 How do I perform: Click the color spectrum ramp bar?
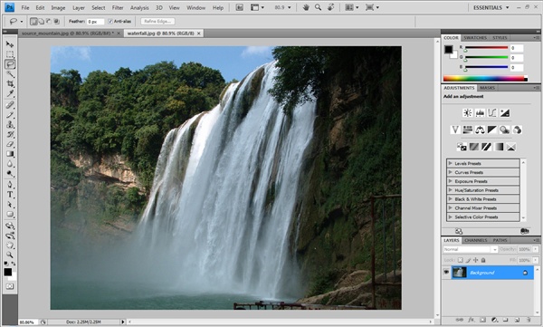485,79
